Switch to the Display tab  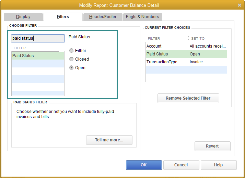(23, 17)
